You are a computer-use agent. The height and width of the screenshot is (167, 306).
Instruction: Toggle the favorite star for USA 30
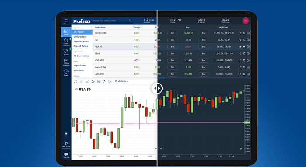[x=240, y=47]
